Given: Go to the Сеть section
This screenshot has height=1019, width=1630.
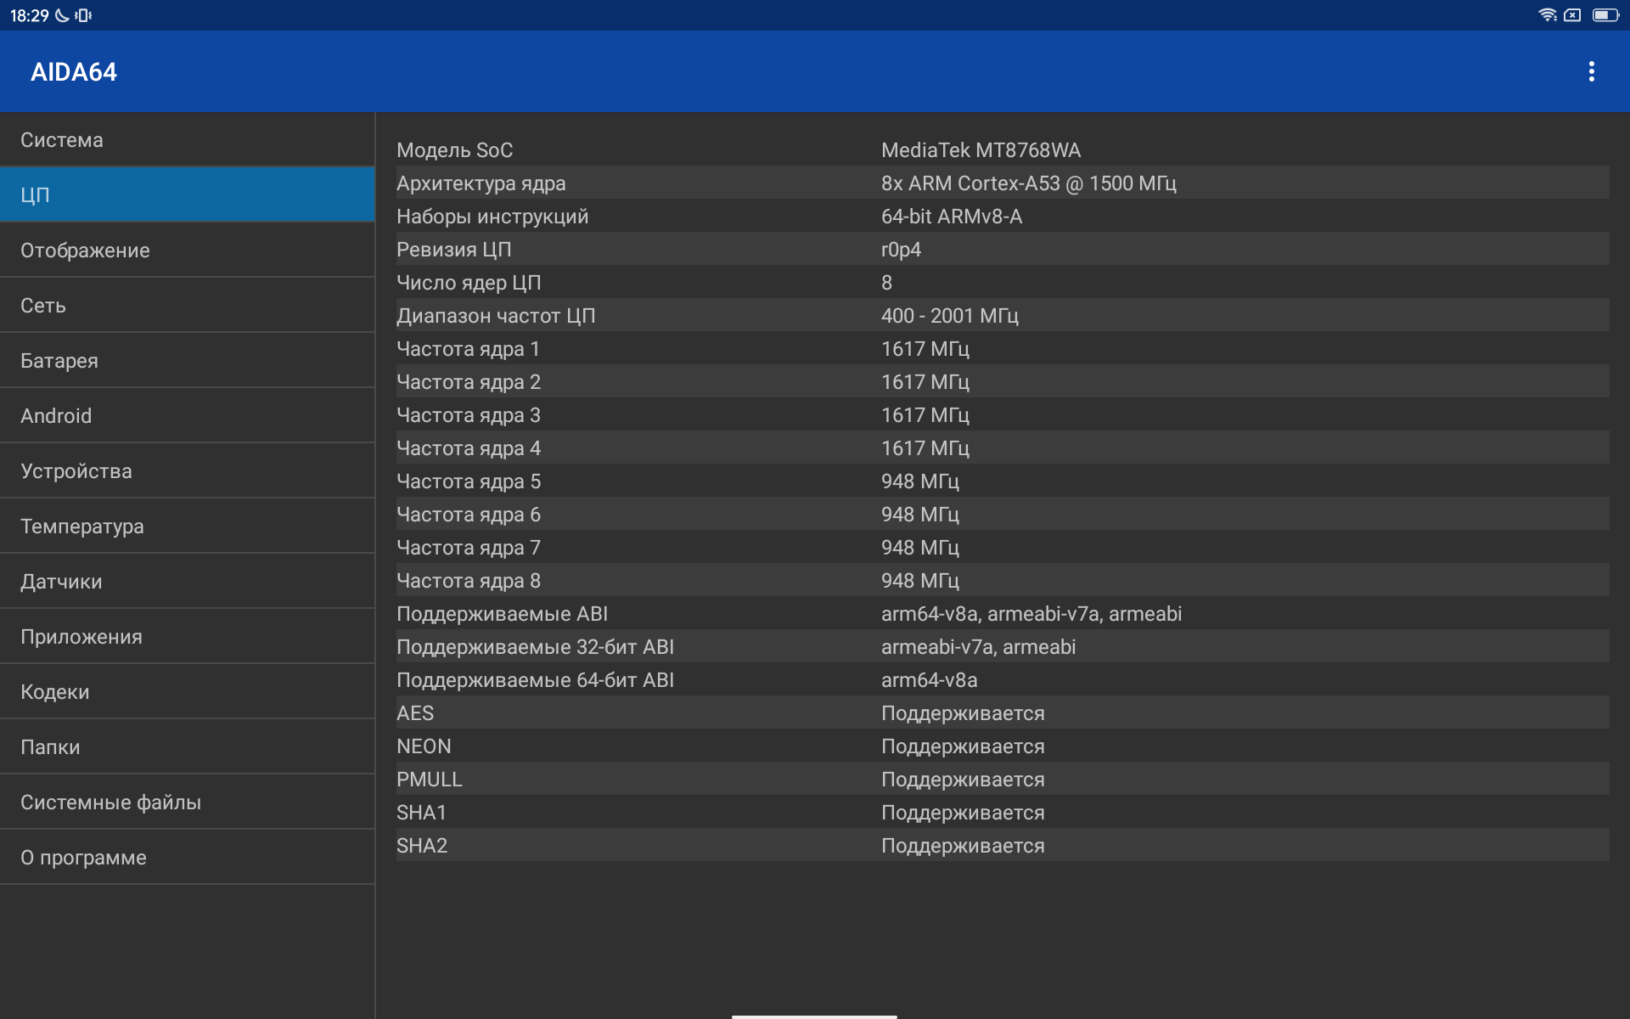Looking at the screenshot, I should [187, 305].
